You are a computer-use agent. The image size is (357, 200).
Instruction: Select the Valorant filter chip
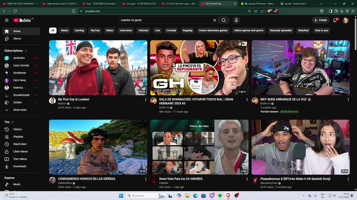point(143,31)
